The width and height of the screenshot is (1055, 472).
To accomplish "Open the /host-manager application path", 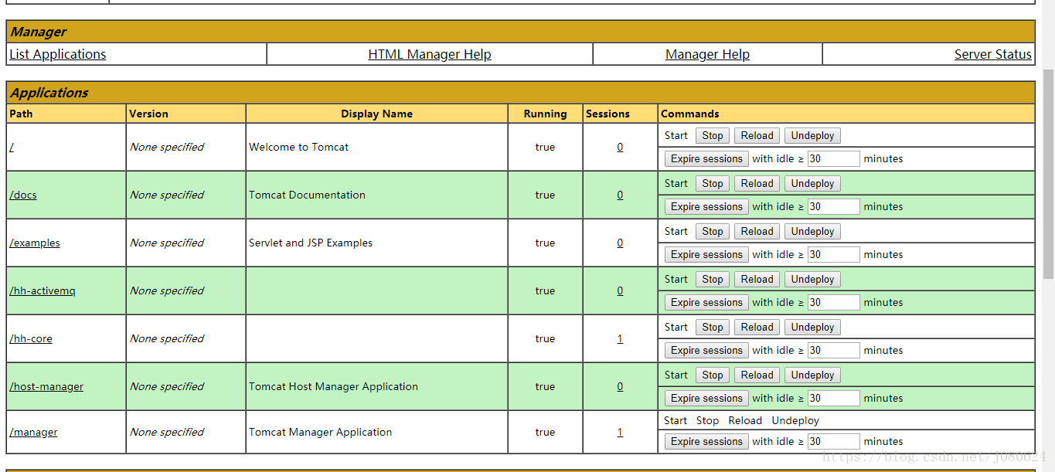I will 46,386.
